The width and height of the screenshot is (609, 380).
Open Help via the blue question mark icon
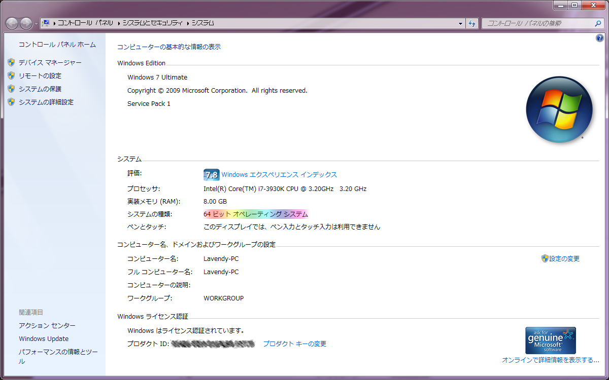[x=600, y=39]
